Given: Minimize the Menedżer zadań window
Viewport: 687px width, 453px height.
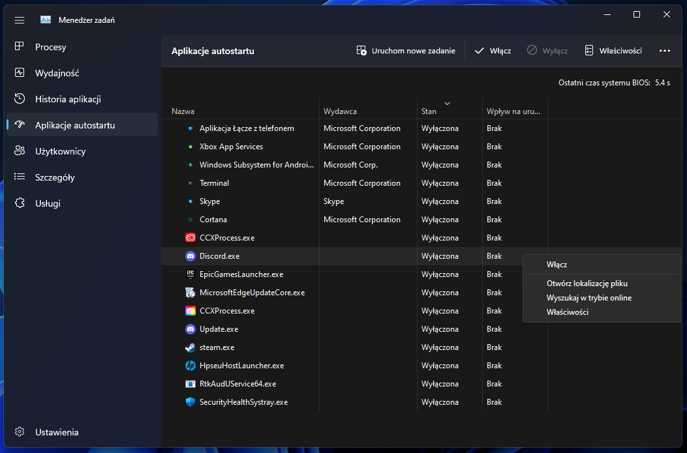Looking at the screenshot, I should (607, 14).
